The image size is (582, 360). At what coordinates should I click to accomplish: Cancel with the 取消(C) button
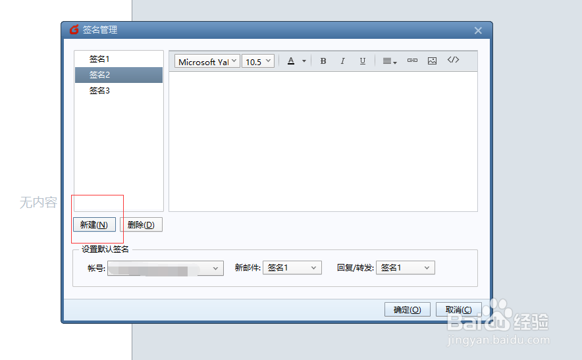point(458,309)
